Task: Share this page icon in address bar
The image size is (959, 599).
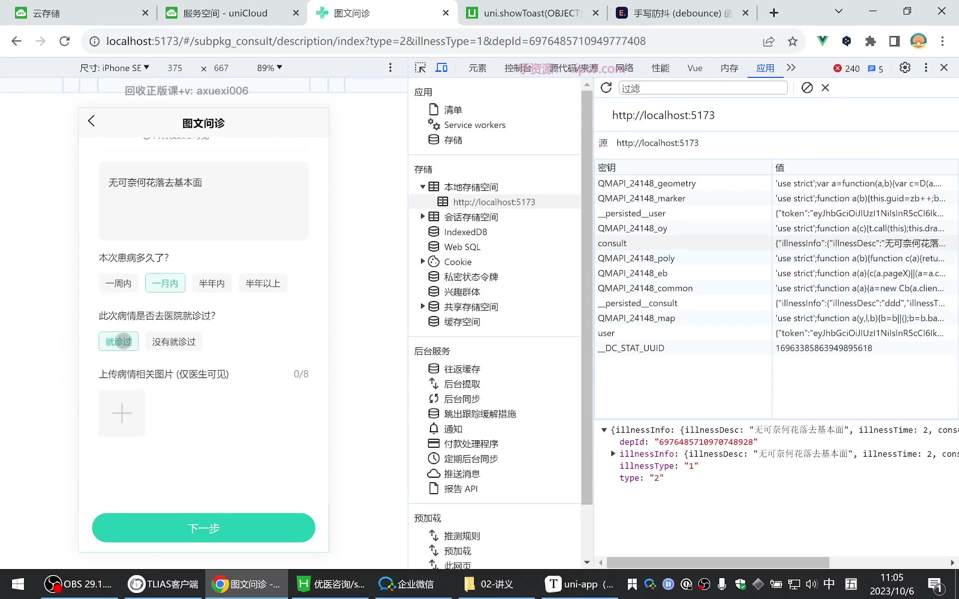Action: pyautogui.click(x=769, y=41)
